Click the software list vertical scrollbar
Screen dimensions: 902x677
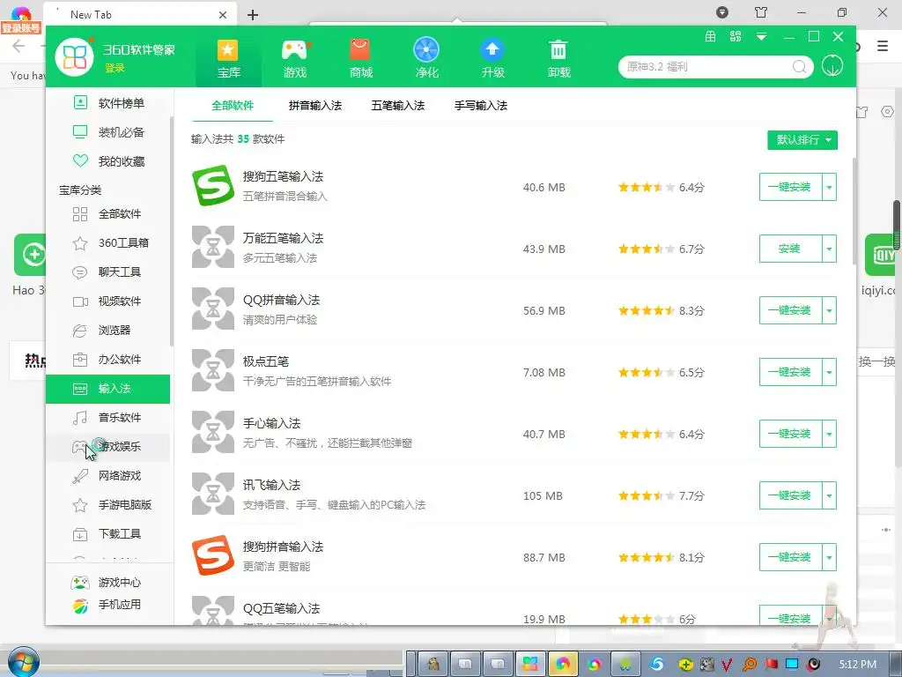853,213
